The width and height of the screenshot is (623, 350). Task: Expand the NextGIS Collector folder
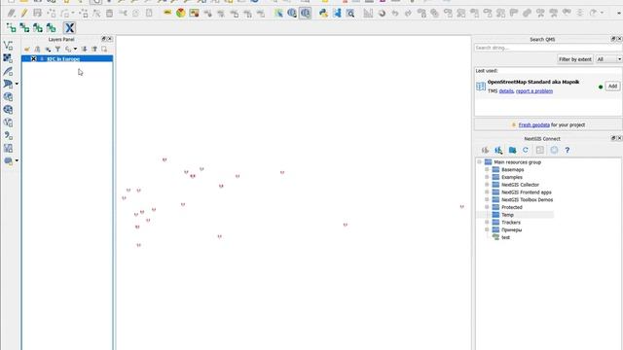pos(487,185)
